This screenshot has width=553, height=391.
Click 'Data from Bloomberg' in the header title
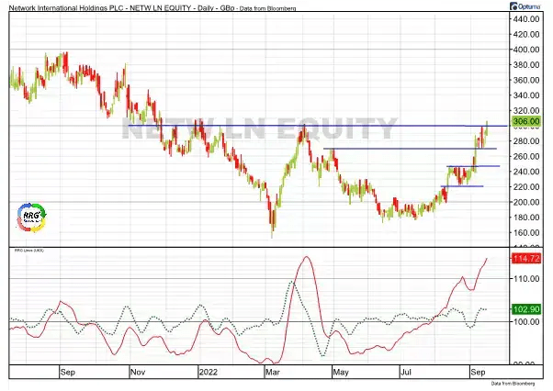267,8
